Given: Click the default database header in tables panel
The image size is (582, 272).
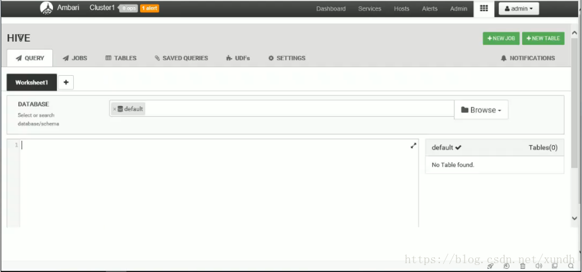Looking at the screenshot, I should (446, 147).
